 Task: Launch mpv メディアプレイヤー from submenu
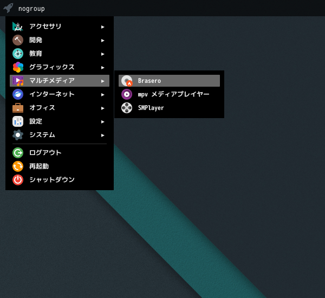(x=169, y=94)
